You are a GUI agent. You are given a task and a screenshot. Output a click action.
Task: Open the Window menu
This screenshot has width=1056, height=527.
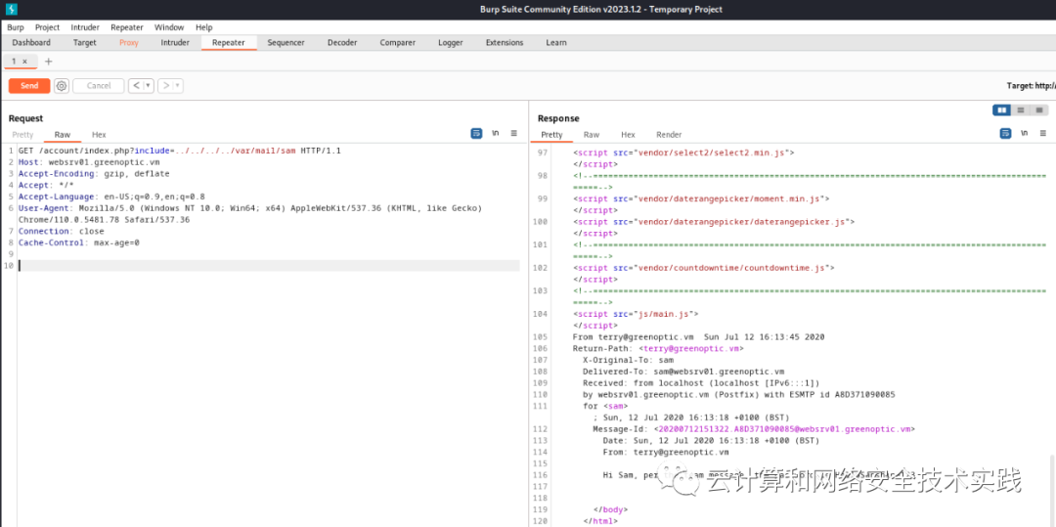pos(169,27)
